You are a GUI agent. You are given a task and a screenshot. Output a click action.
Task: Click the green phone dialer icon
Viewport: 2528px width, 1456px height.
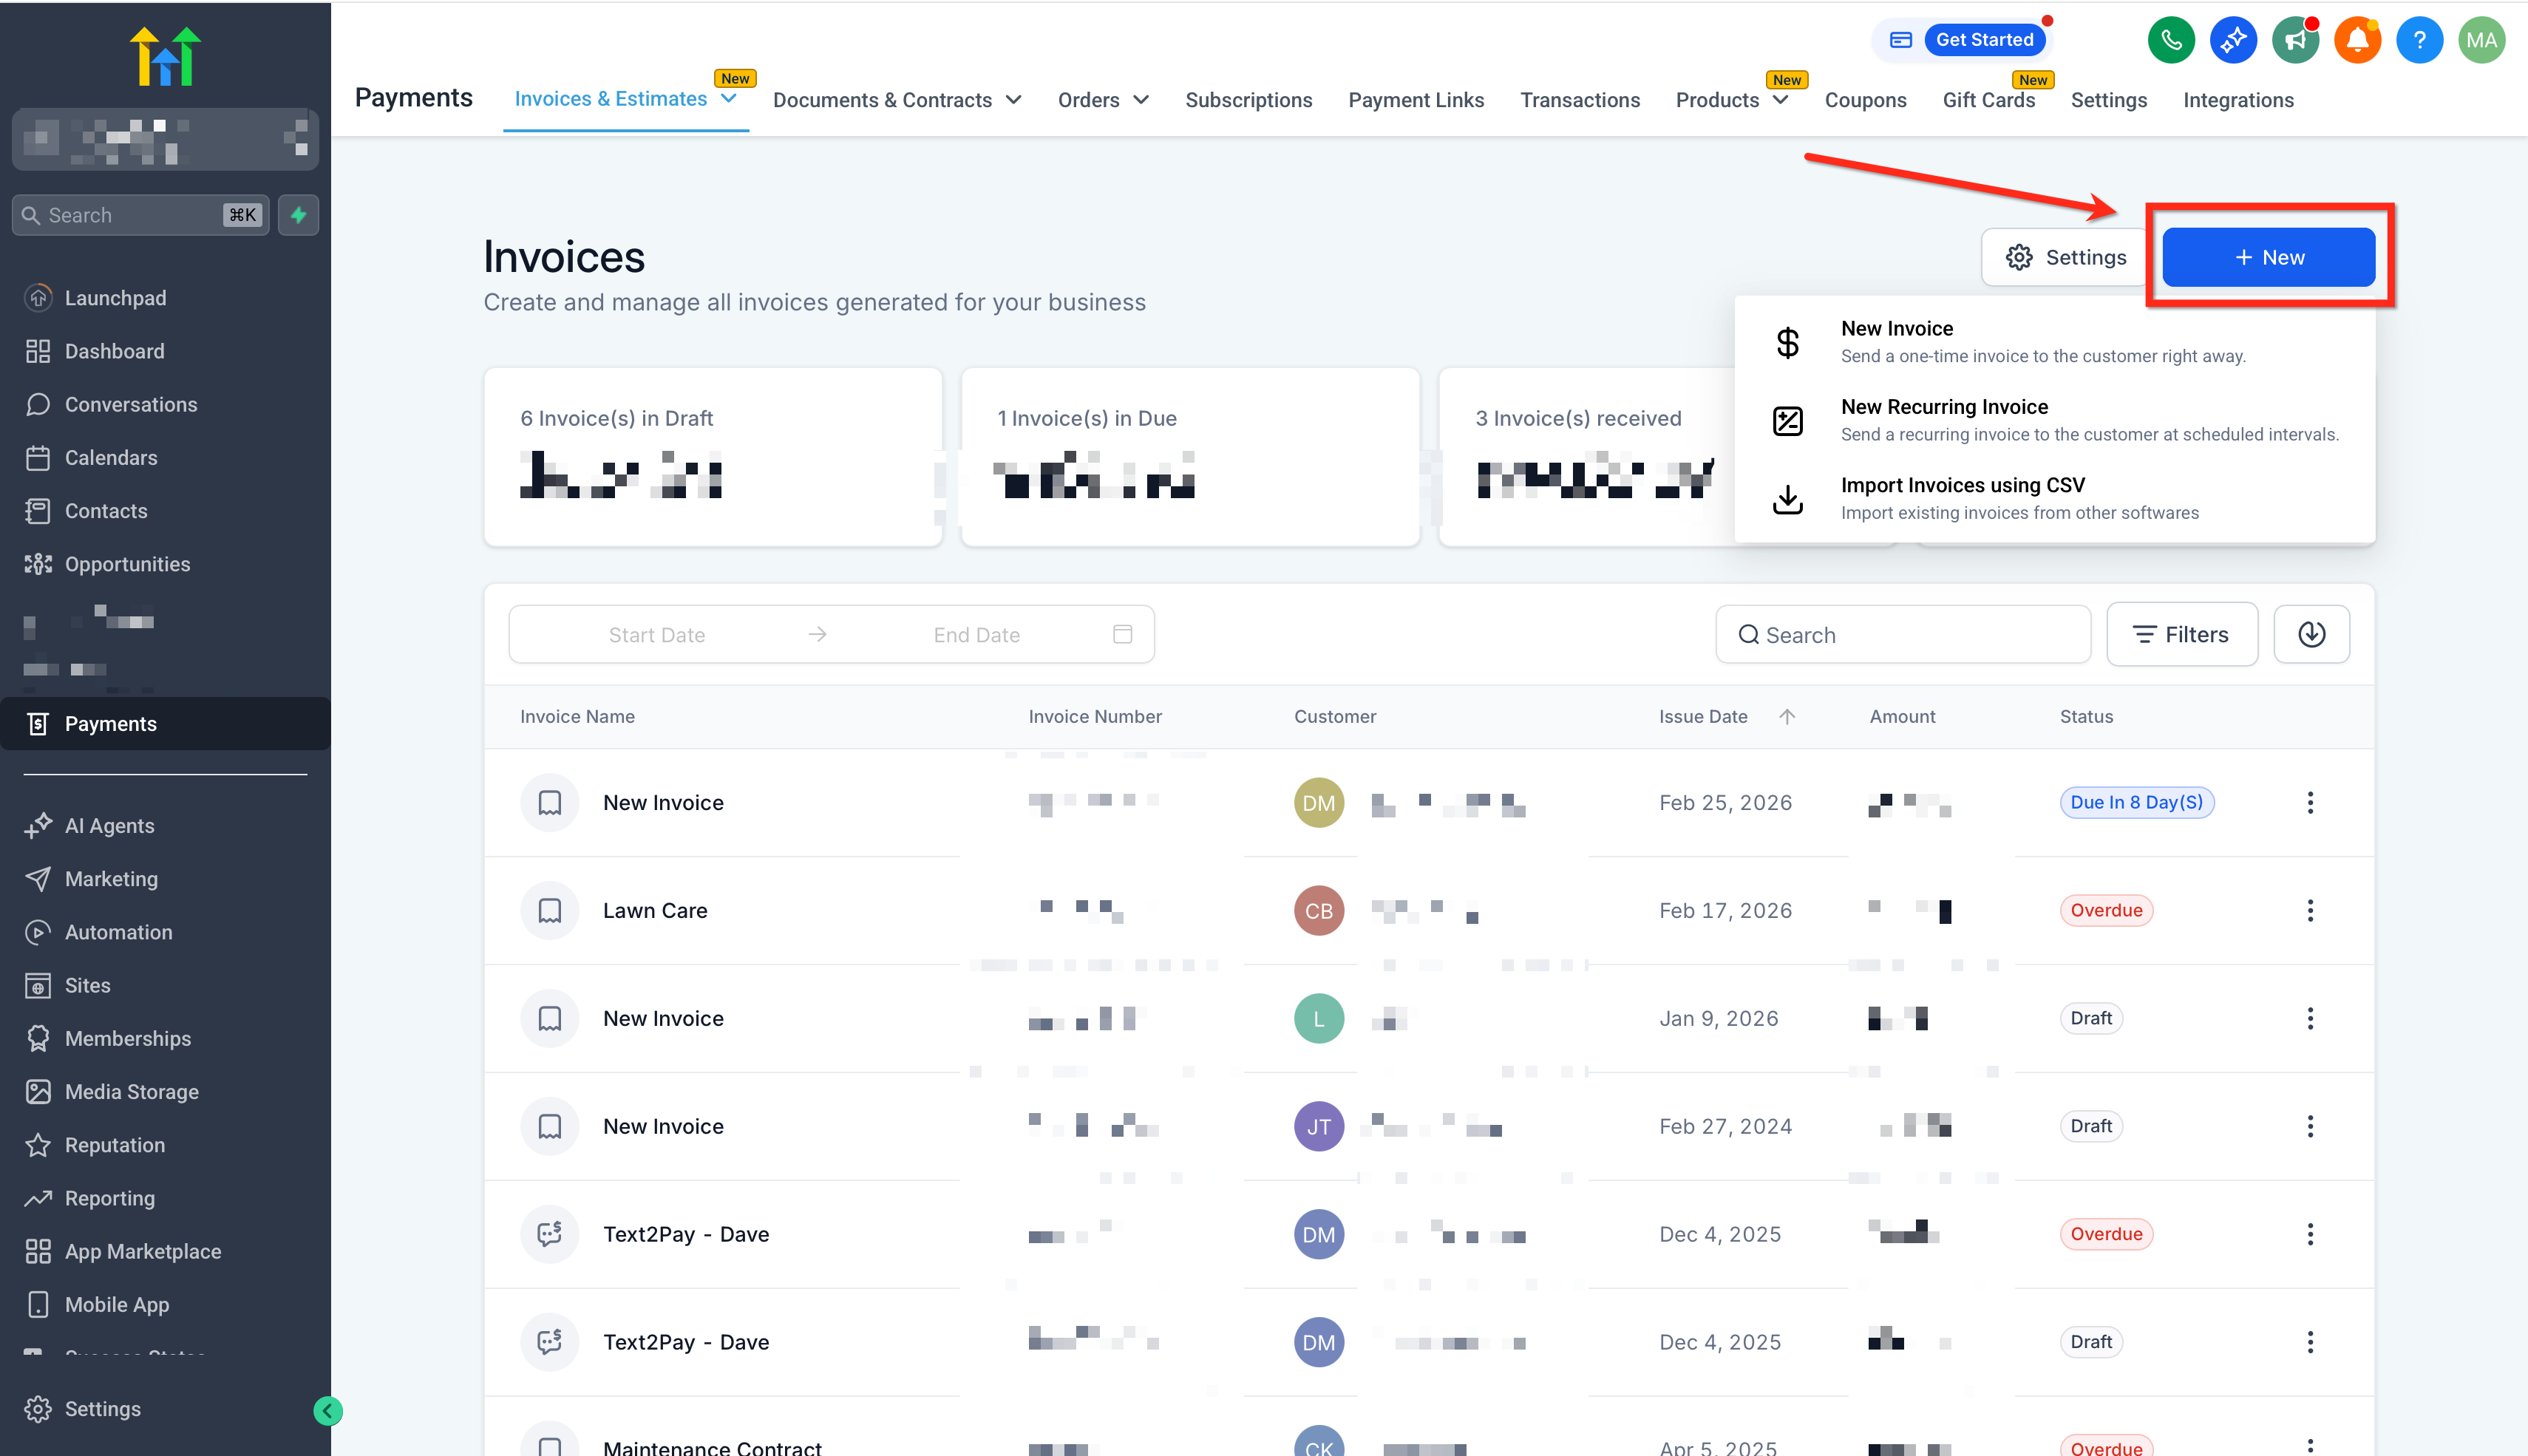coord(2171,40)
